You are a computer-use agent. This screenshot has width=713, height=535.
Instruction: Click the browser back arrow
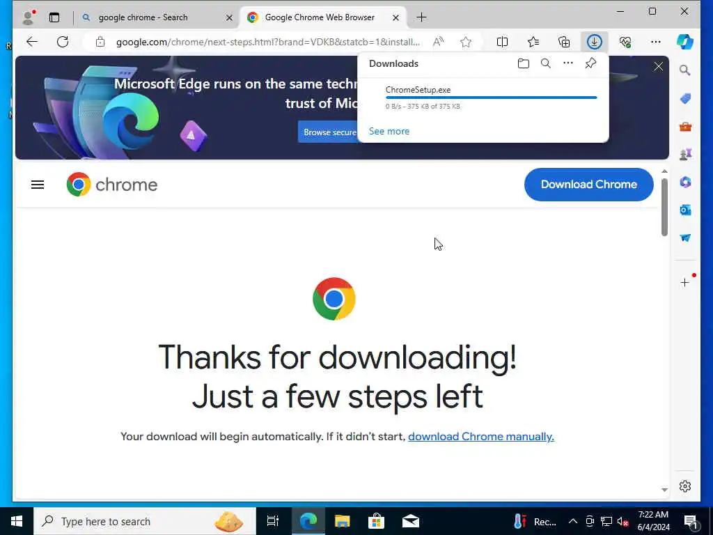[32, 42]
